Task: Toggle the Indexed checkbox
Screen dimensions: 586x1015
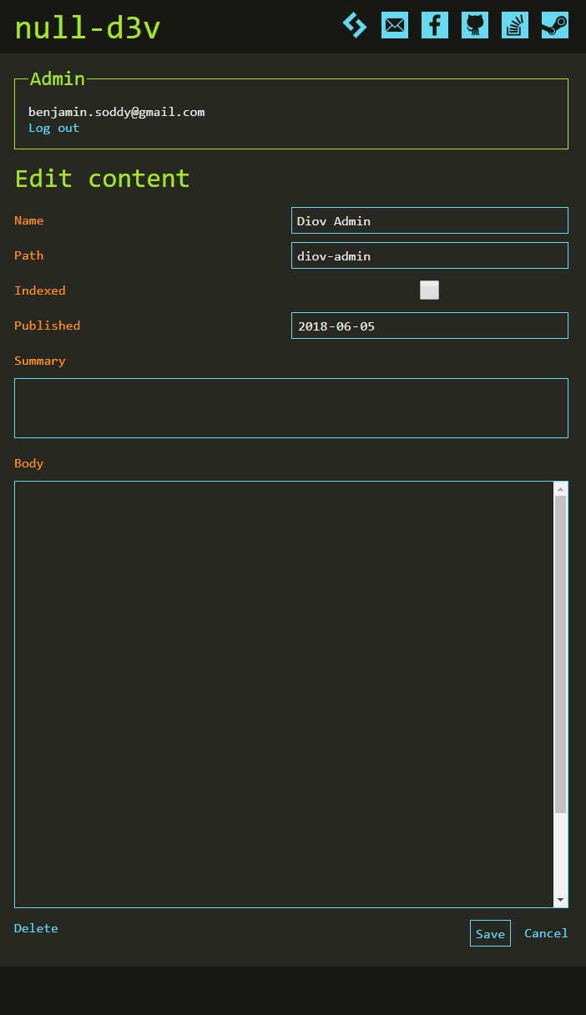Action: 429,290
